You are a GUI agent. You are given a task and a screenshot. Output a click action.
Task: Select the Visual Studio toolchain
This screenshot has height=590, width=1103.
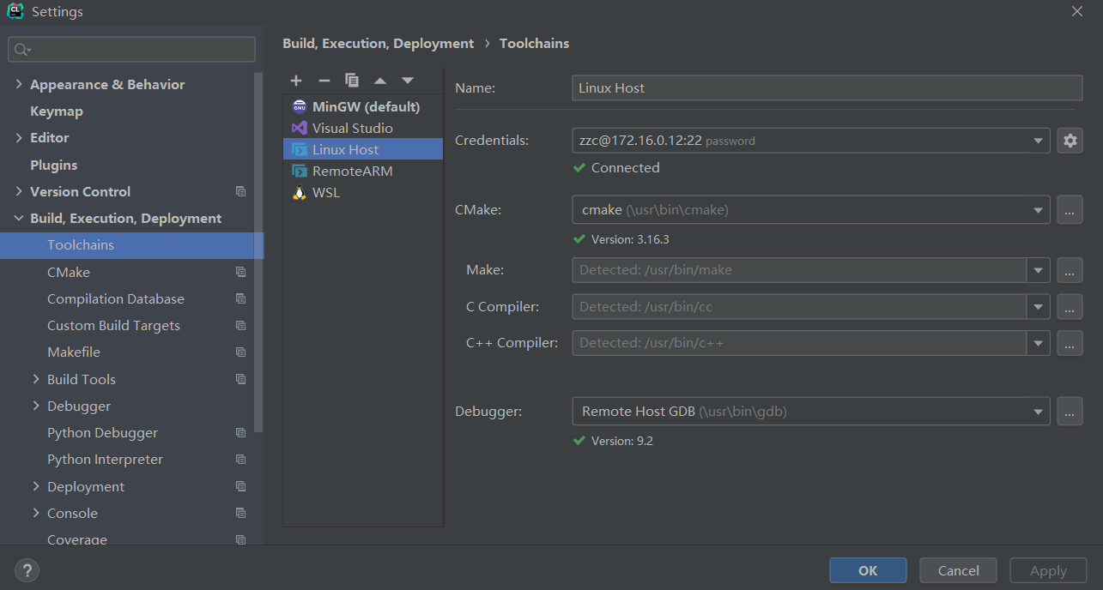[363, 128]
